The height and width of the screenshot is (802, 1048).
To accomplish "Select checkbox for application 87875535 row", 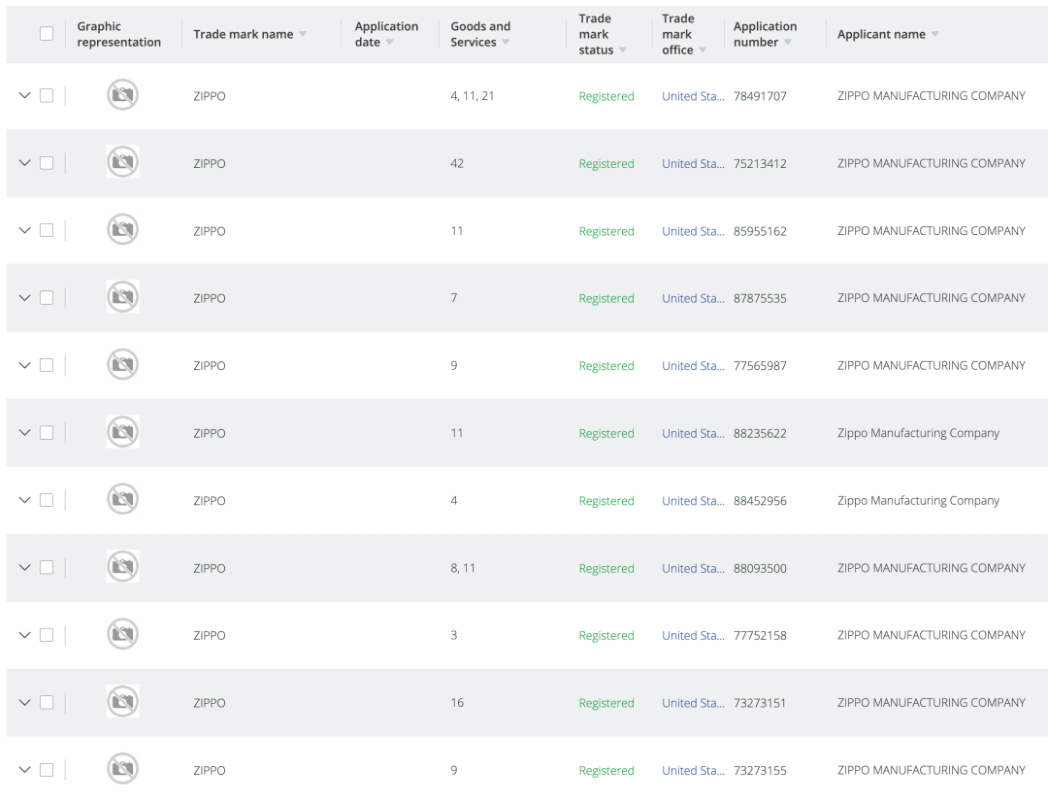I will click(x=47, y=298).
